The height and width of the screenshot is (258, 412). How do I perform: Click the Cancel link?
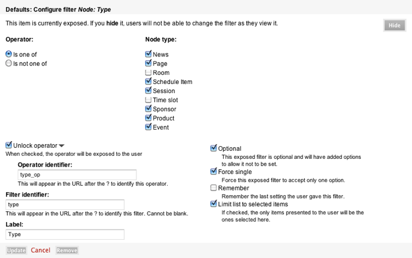[40, 250]
